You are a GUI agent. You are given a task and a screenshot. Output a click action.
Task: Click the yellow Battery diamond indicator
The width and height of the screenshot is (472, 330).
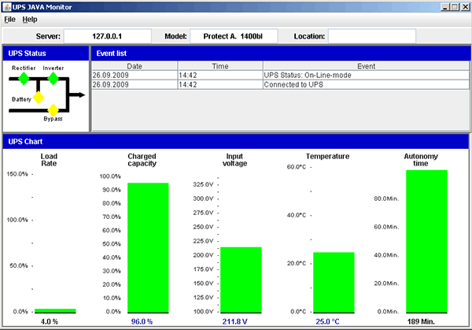[x=39, y=98]
